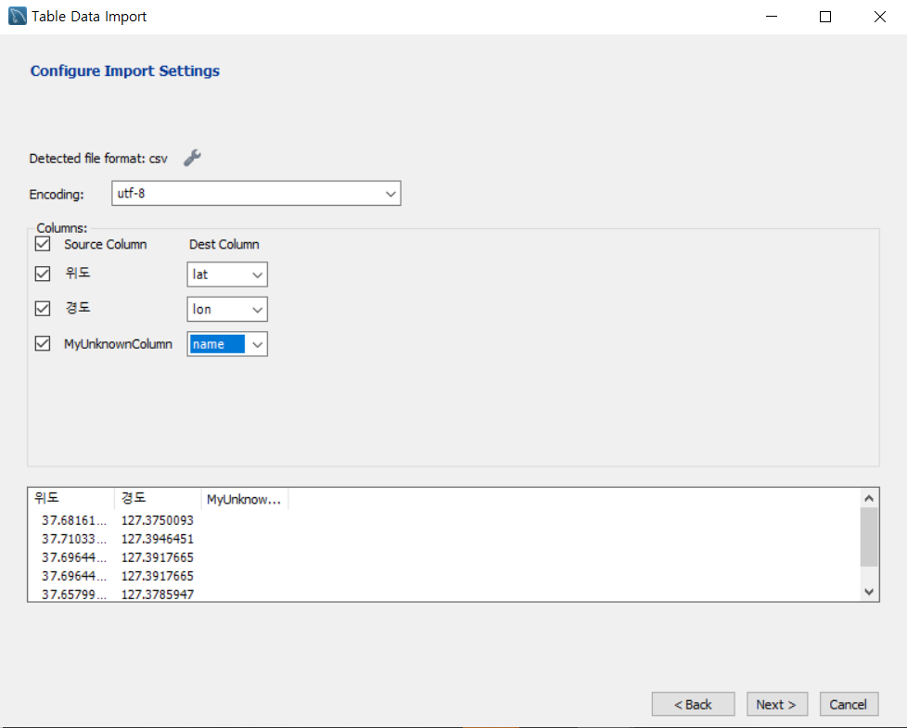Screen dimensions: 907x728
Task: Select preview cell 127.3750093
Action: (158, 520)
